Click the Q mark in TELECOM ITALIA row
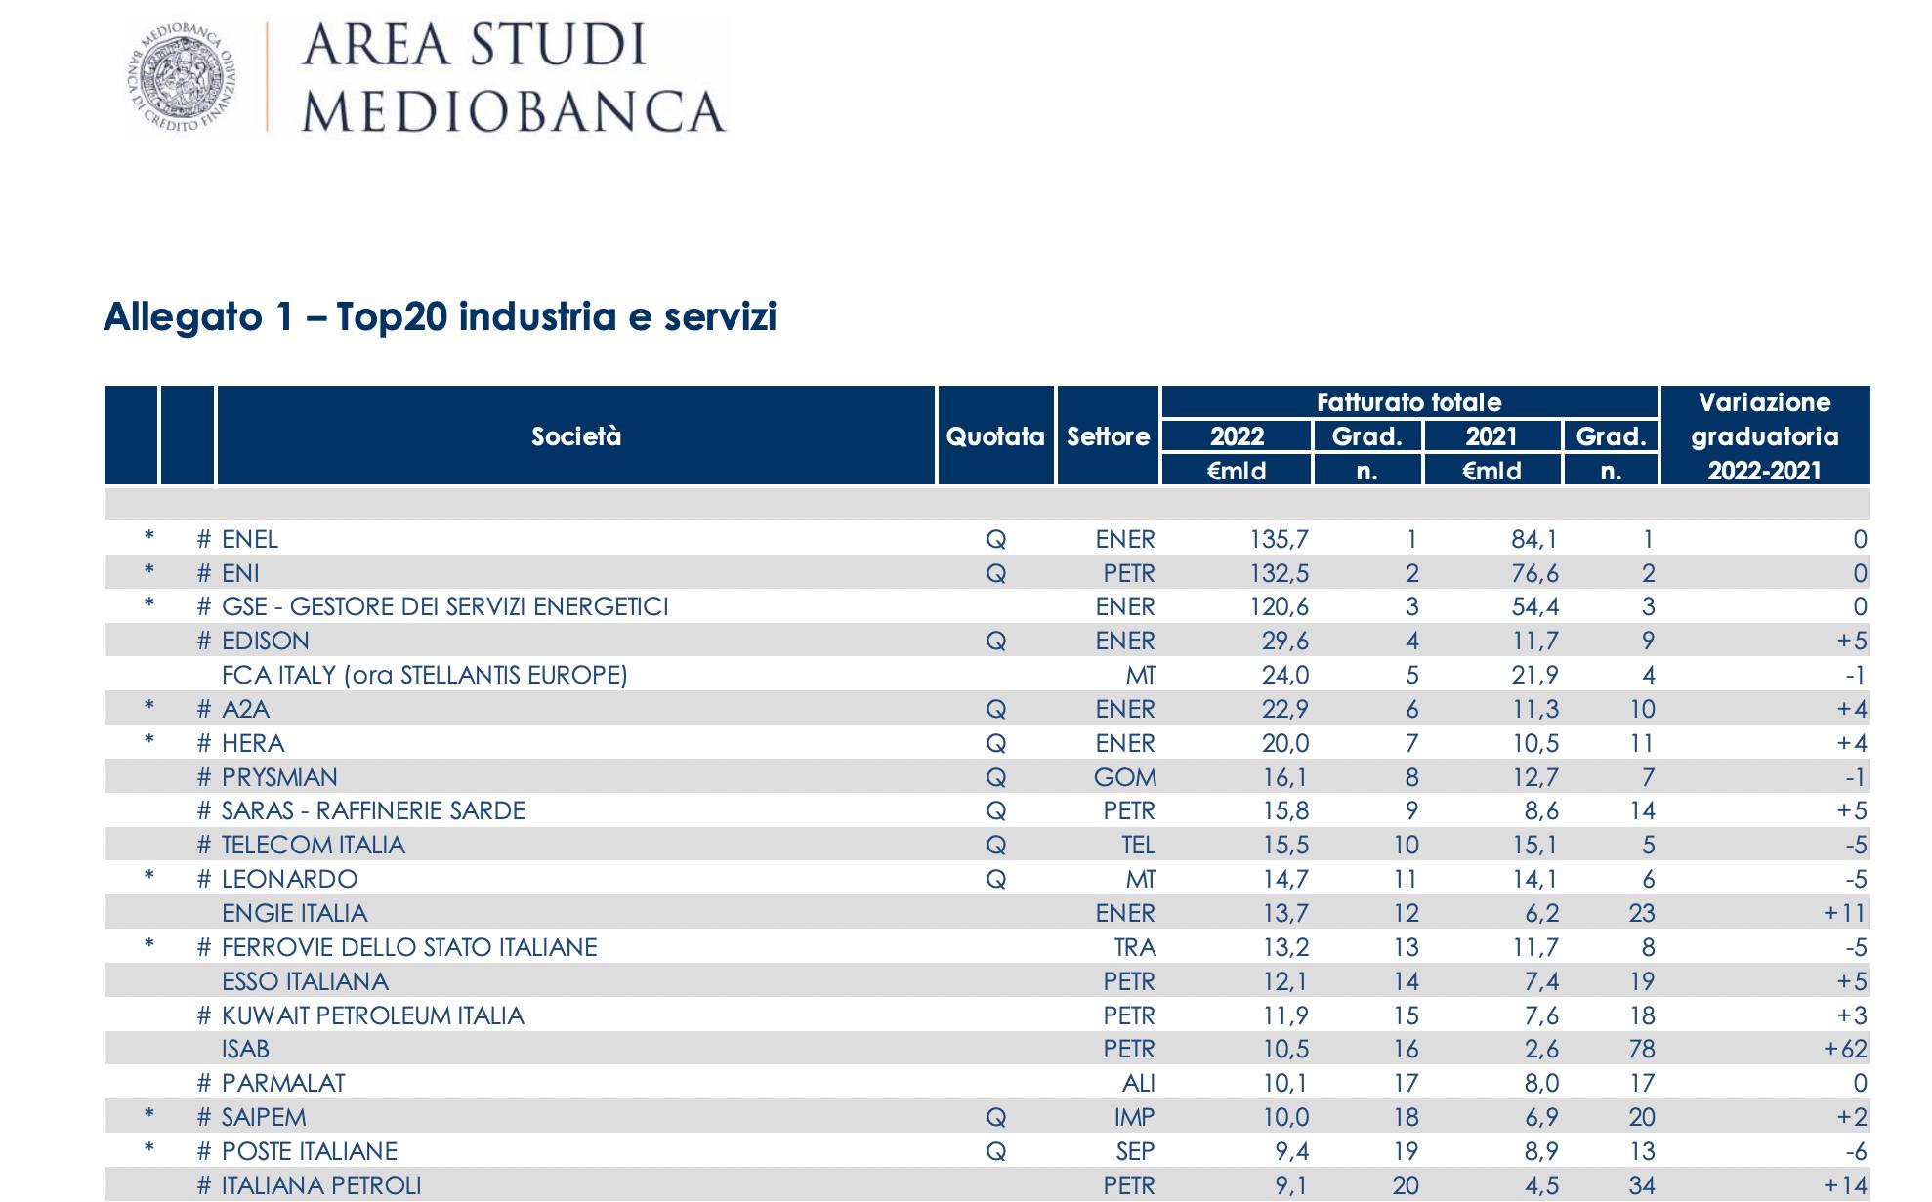Screen dimensions: 1932x1202 [x=995, y=845]
